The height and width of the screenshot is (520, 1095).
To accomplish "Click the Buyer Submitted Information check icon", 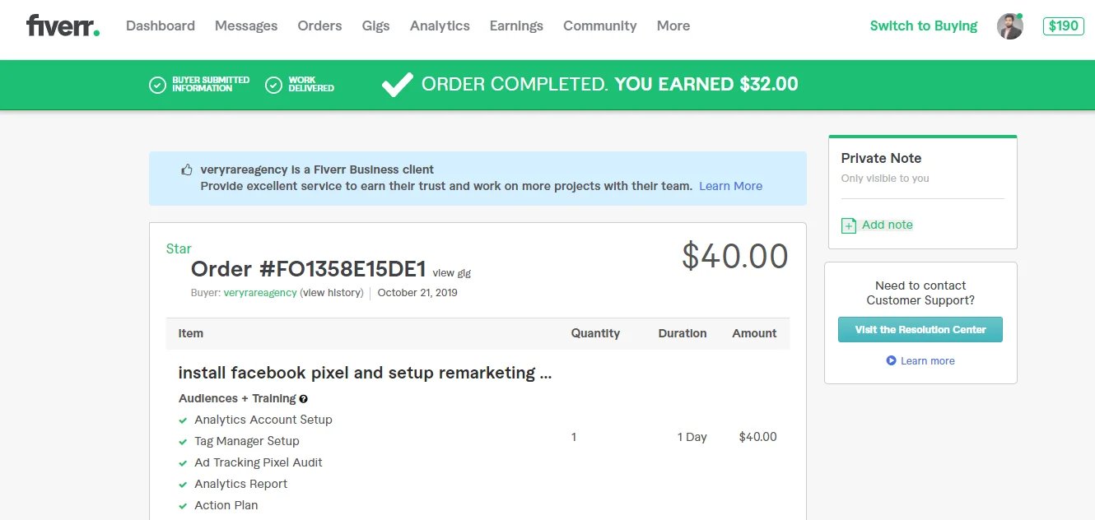I will point(157,85).
